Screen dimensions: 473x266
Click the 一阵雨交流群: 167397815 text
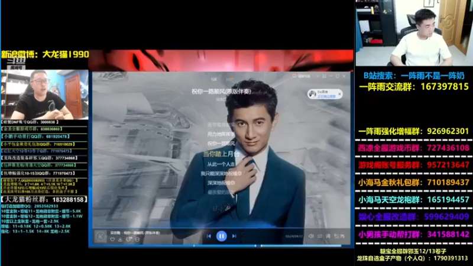coord(413,87)
